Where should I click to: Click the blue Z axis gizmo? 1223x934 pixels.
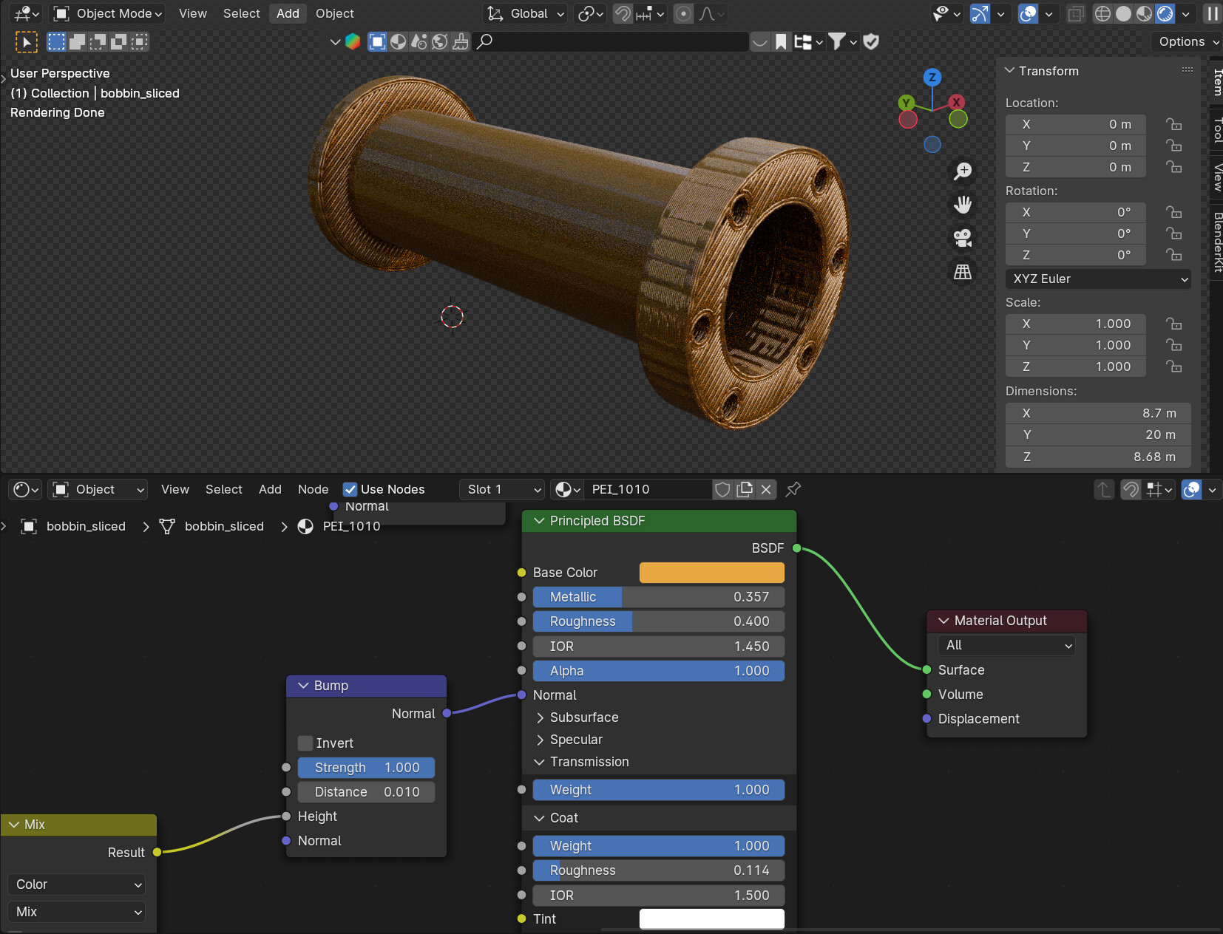click(x=932, y=77)
